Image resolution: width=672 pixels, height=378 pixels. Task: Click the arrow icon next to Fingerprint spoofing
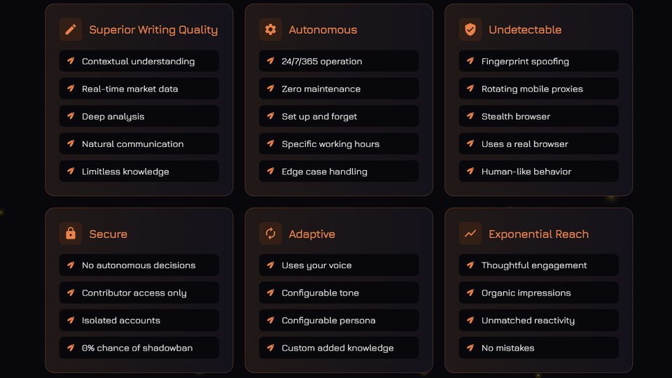pyautogui.click(x=470, y=61)
